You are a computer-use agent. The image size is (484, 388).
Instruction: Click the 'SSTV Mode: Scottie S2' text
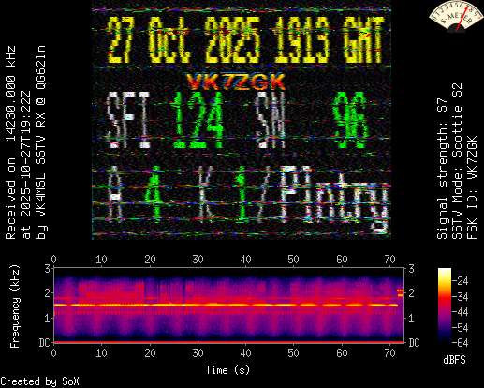[457, 161]
